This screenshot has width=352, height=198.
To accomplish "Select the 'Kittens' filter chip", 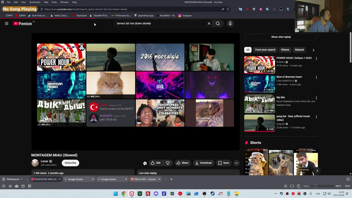I will point(285,50).
